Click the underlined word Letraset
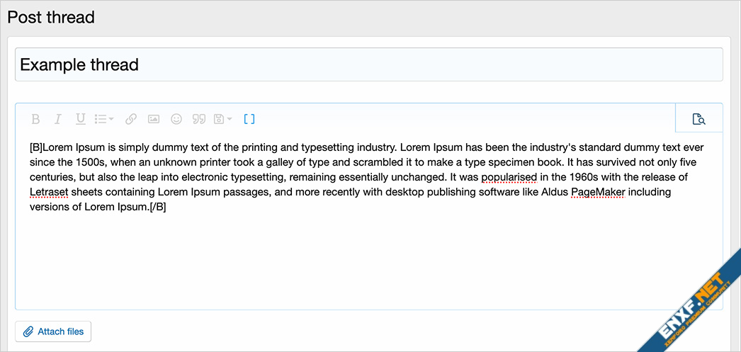741x352 pixels. coord(49,193)
